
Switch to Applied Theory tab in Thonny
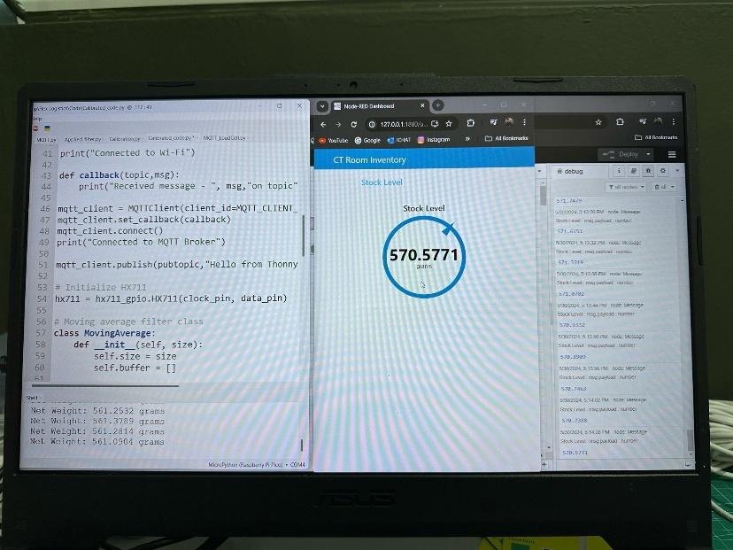82,139
